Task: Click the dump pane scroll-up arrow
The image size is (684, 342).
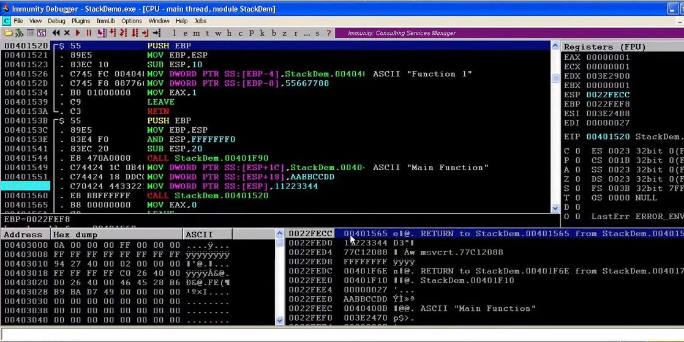Action: (x=280, y=234)
